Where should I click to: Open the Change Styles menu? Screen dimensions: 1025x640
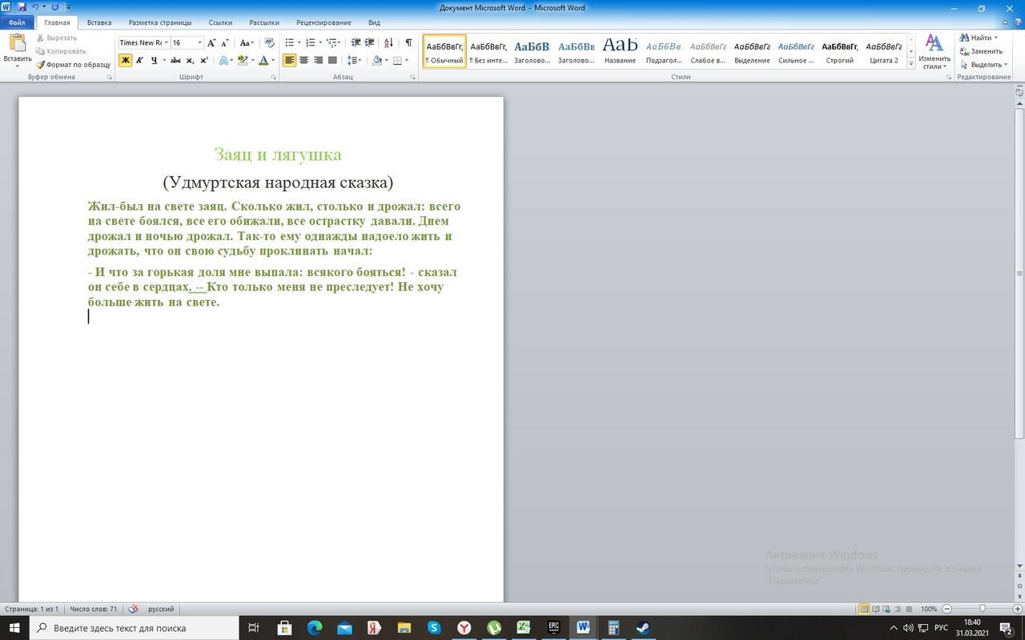[x=934, y=51]
